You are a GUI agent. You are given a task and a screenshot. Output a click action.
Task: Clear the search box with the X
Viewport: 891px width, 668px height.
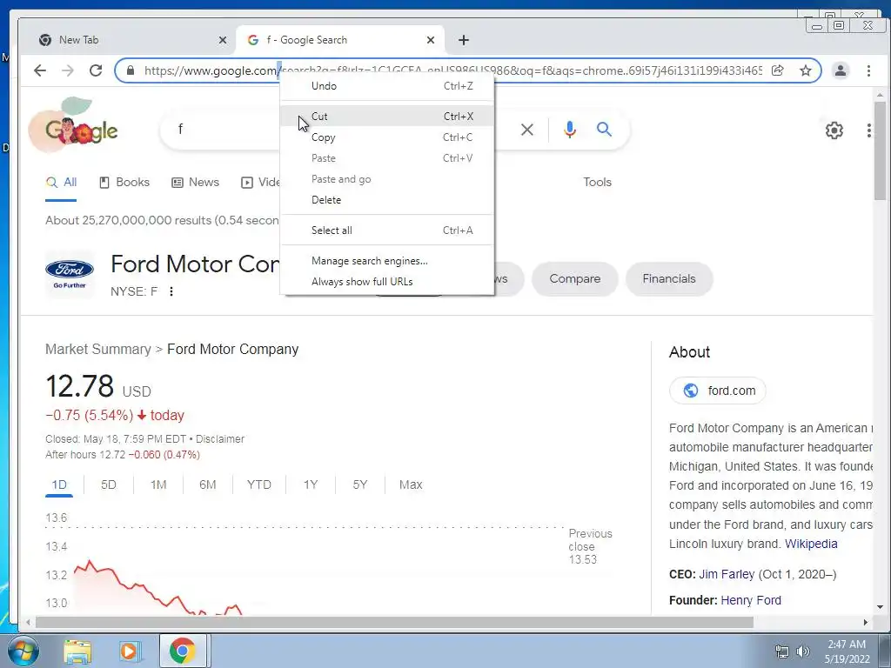526,130
